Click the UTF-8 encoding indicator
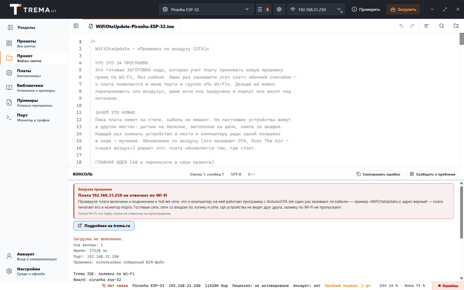The image size is (464, 290). coord(236,174)
